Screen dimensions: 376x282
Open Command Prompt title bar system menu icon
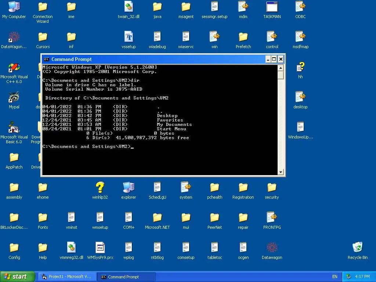pyautogui.click(x=47, y=59)
